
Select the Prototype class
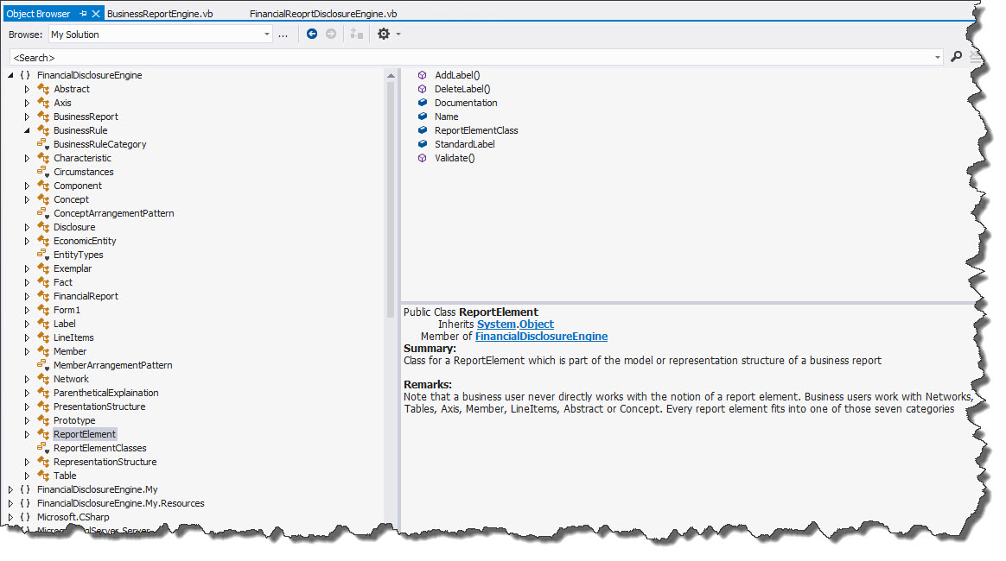pos(74,420)
